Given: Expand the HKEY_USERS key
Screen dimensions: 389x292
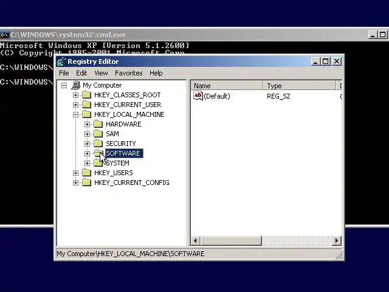Looking at the screenshot, I should click(x=75, y=173).
